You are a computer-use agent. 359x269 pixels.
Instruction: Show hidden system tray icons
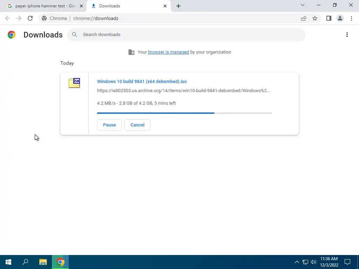coord(297,262)
